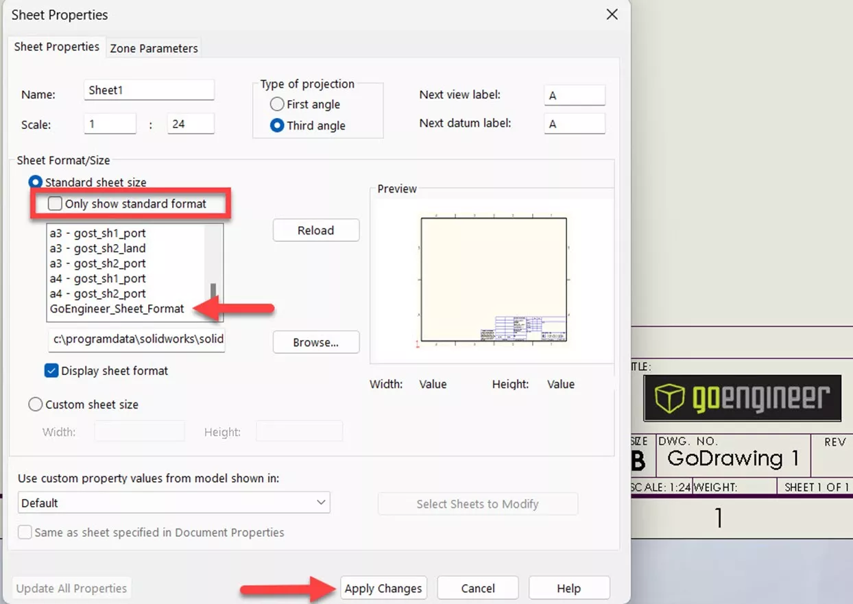Select the Sheet Properties tab
Viewport: 853px width, 604px height.
click(x=57, y=47)
